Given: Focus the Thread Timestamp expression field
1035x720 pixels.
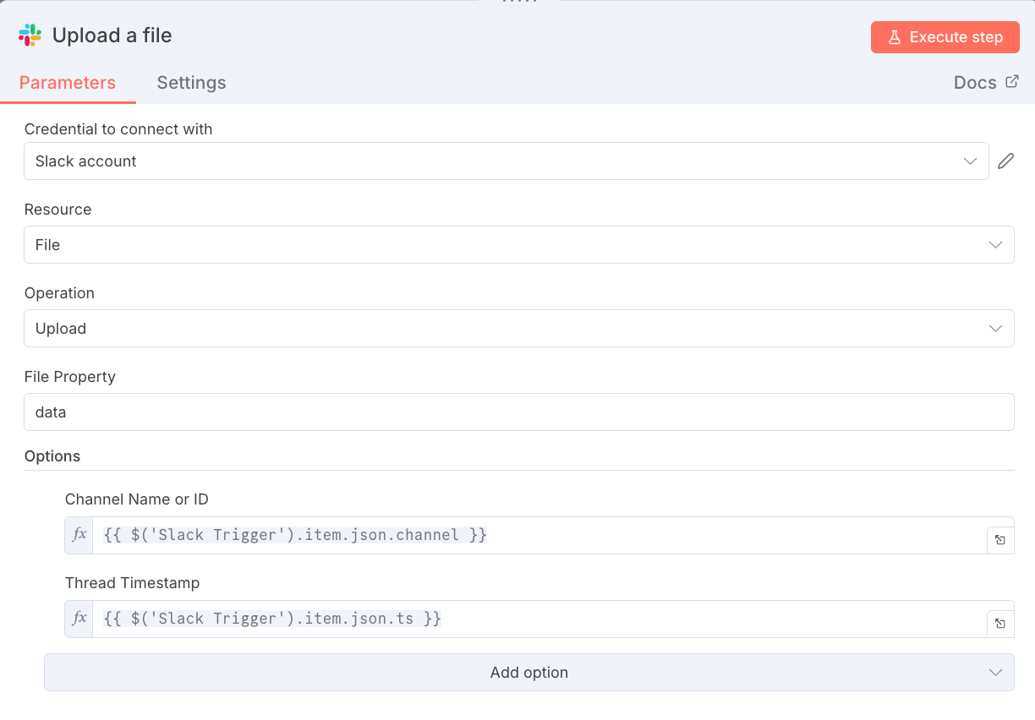Looking at the screenshot, I should pyautogui.click(x=538, y=619).
